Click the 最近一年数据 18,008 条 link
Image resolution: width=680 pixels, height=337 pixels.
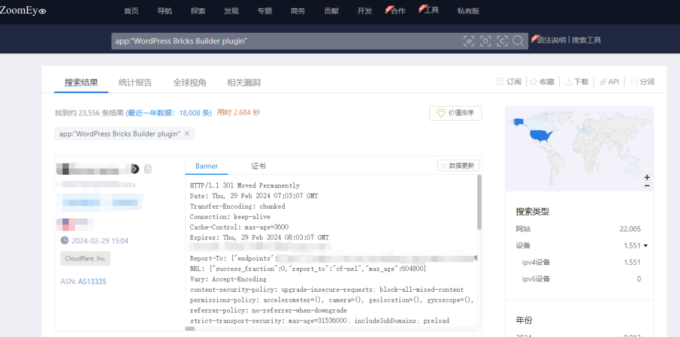(169, 113)
